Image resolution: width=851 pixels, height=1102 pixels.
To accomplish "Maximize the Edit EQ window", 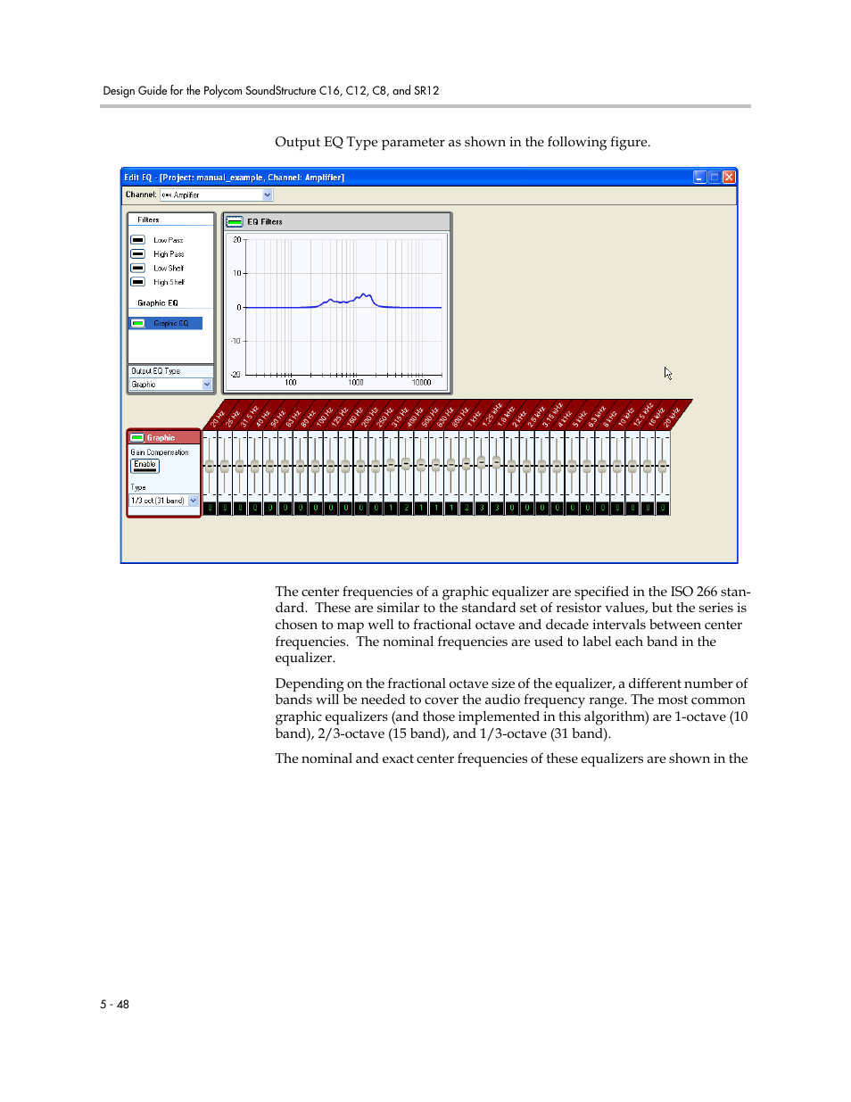I will [715, 177].
